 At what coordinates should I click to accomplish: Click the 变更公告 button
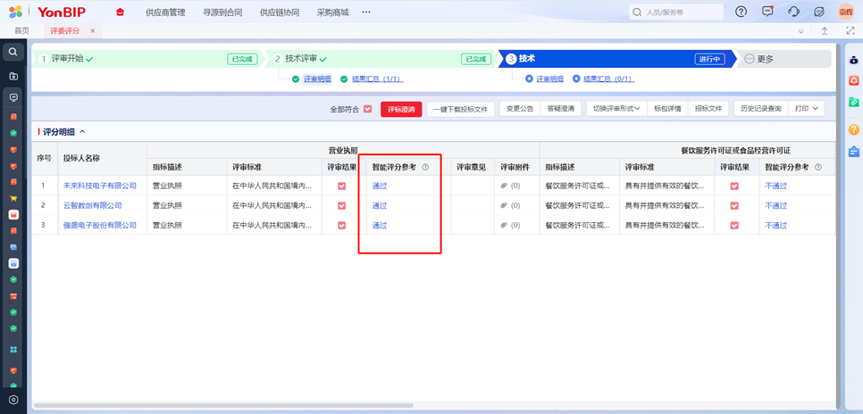click(520, 109)
